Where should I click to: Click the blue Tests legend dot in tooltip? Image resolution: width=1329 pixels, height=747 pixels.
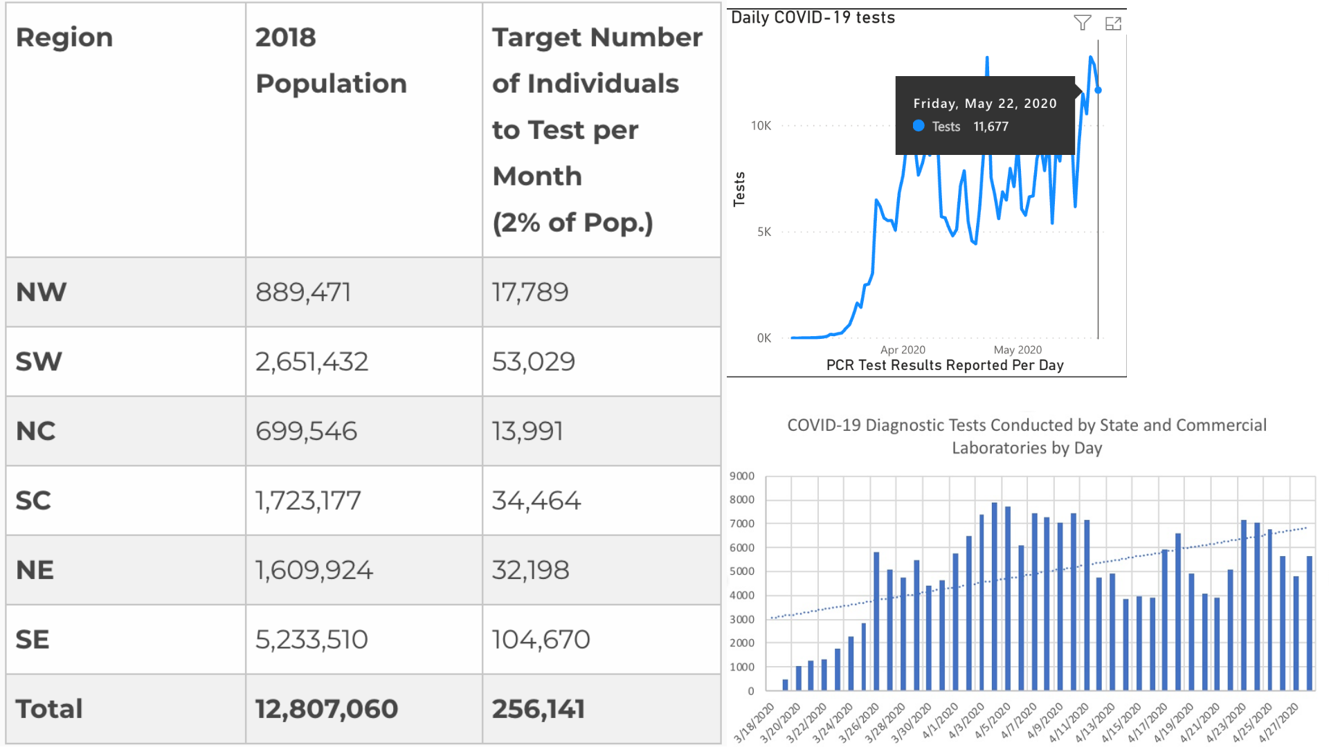[x=919, y=126]
